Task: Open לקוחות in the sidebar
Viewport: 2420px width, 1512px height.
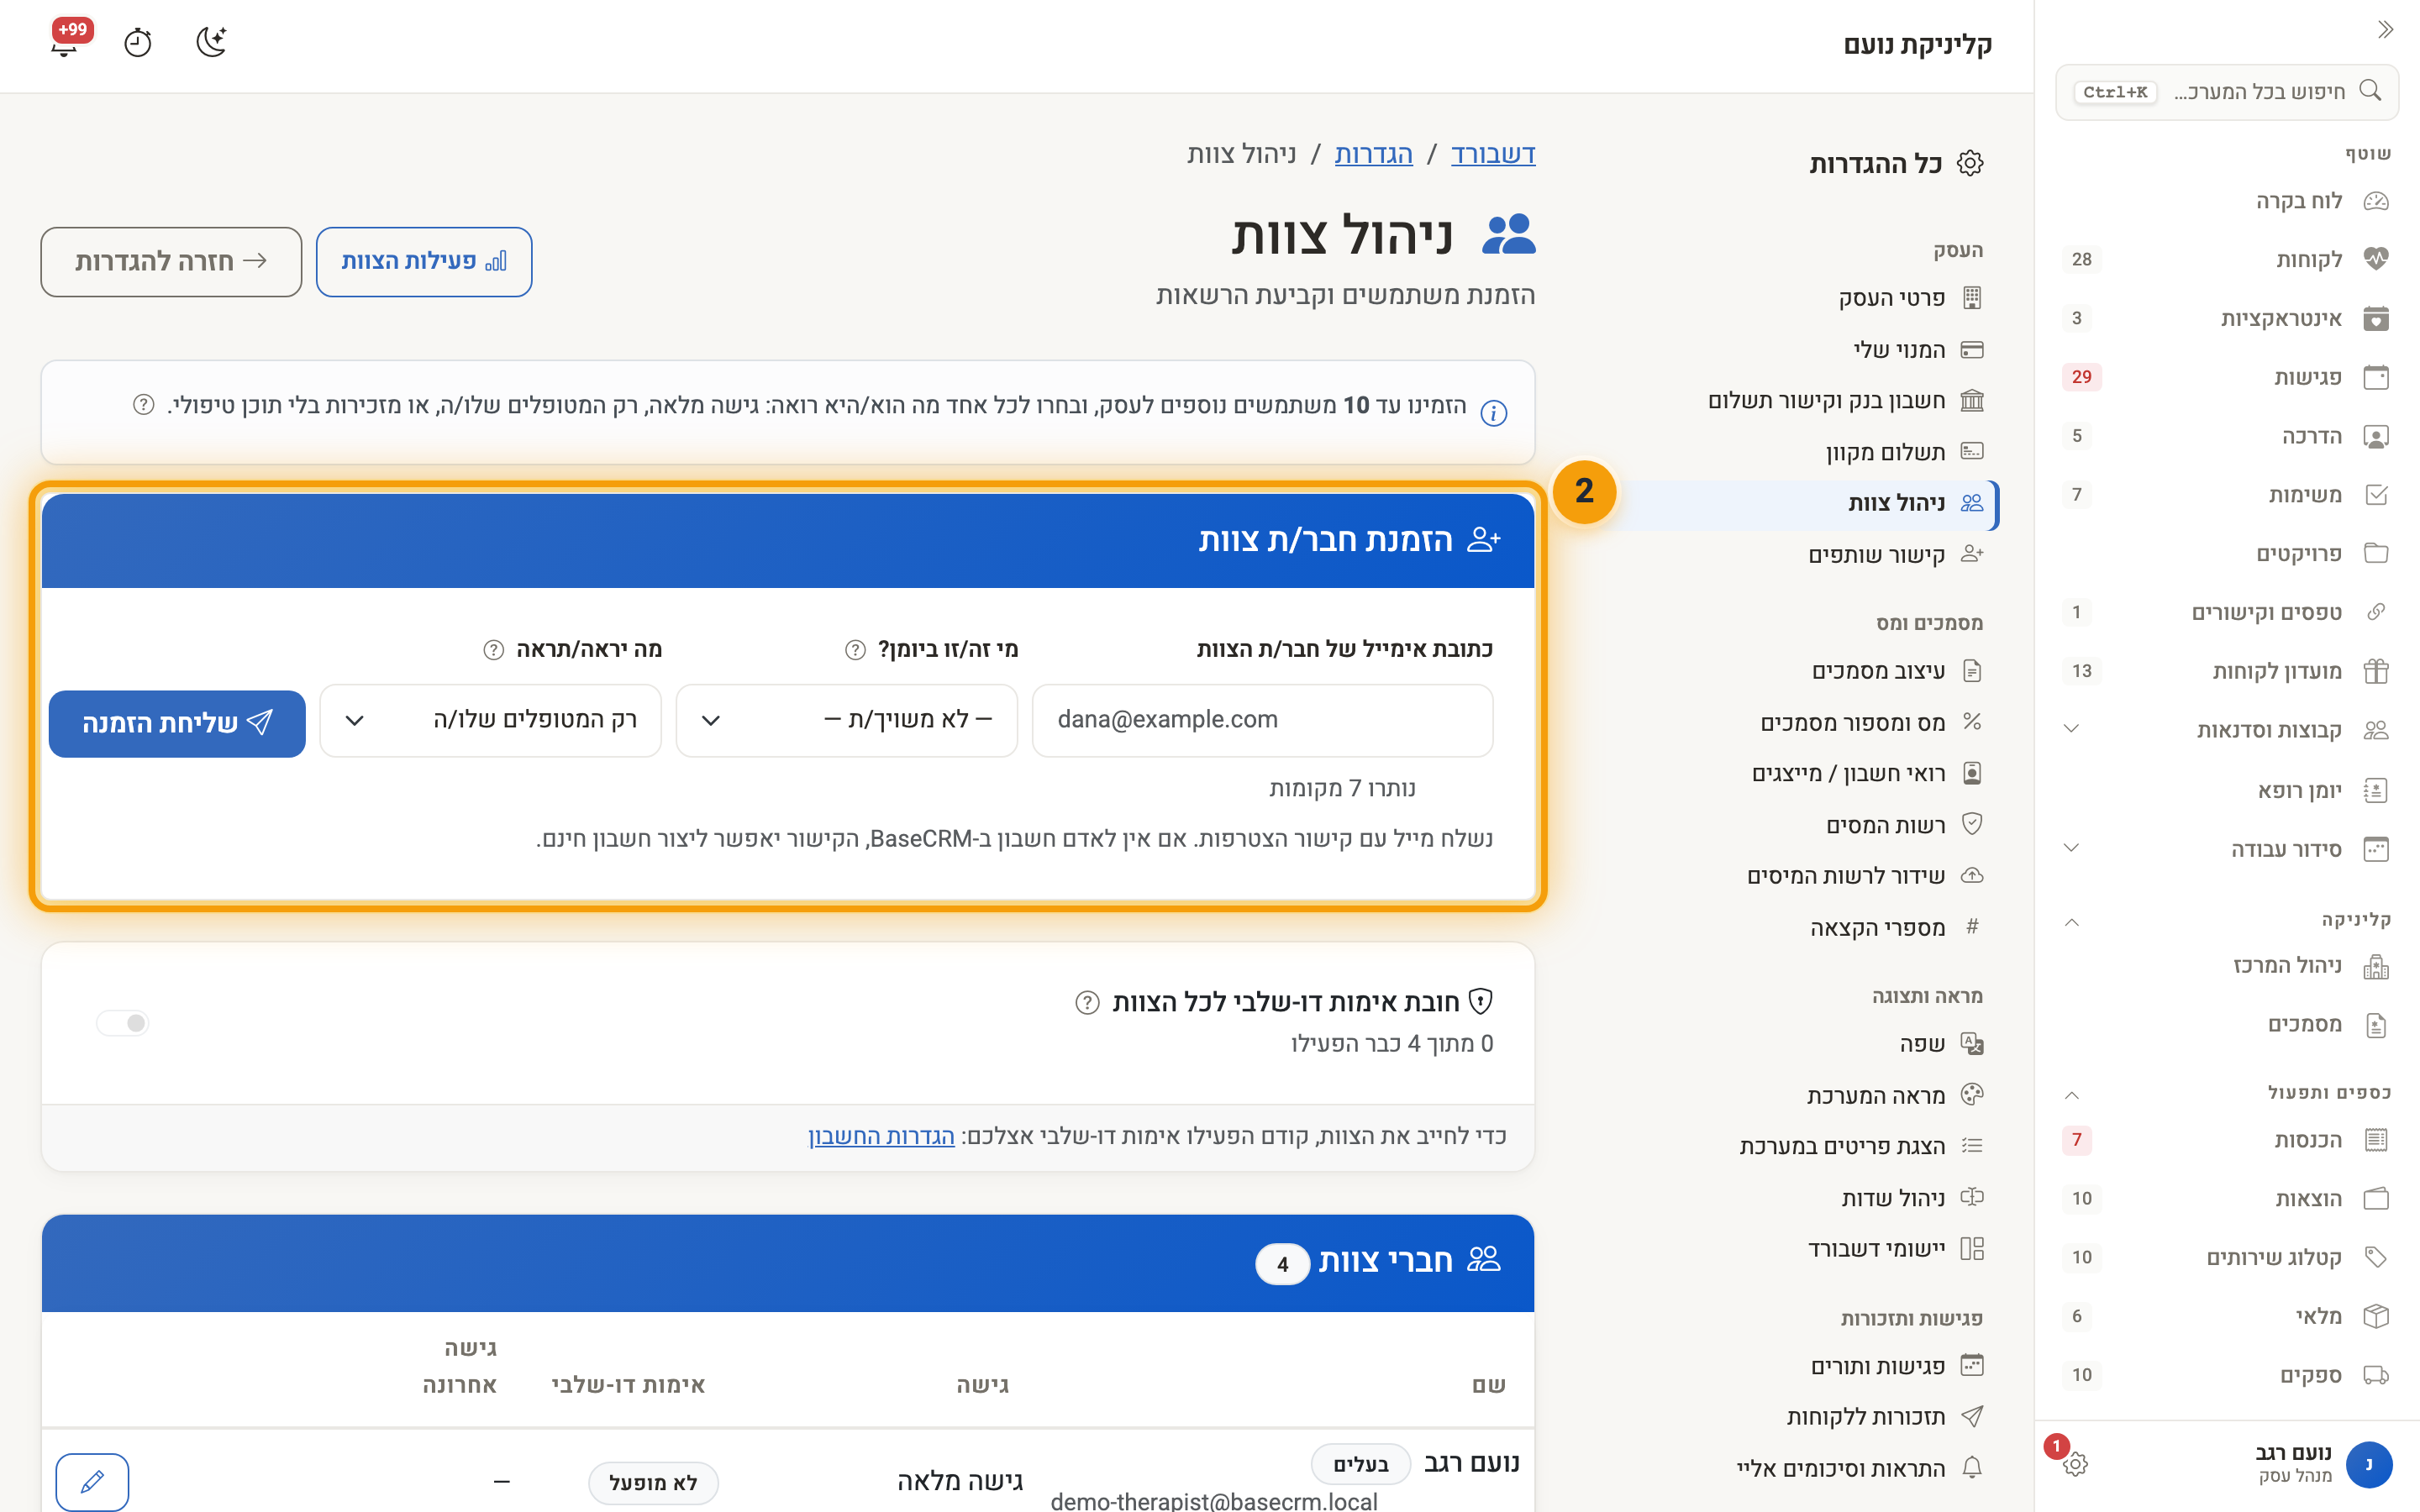Action: pyautogui.click(x=2226, y=259)
